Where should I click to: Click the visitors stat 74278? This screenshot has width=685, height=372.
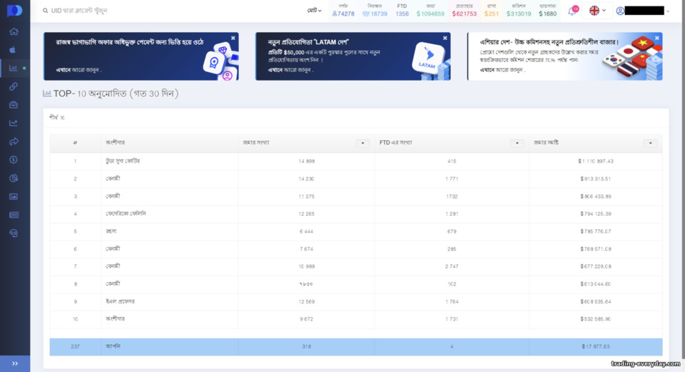pos(343,11)
